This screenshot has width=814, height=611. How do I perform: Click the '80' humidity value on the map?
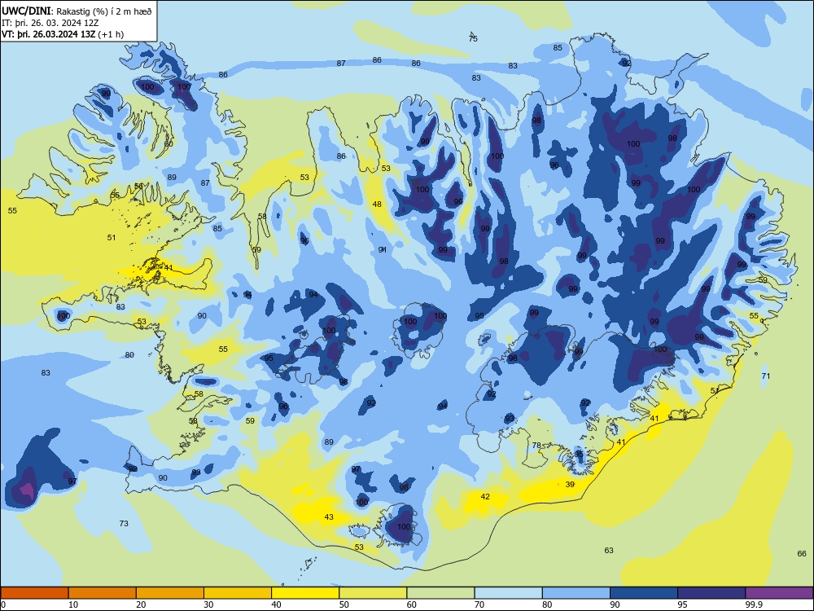pos(129,355)
